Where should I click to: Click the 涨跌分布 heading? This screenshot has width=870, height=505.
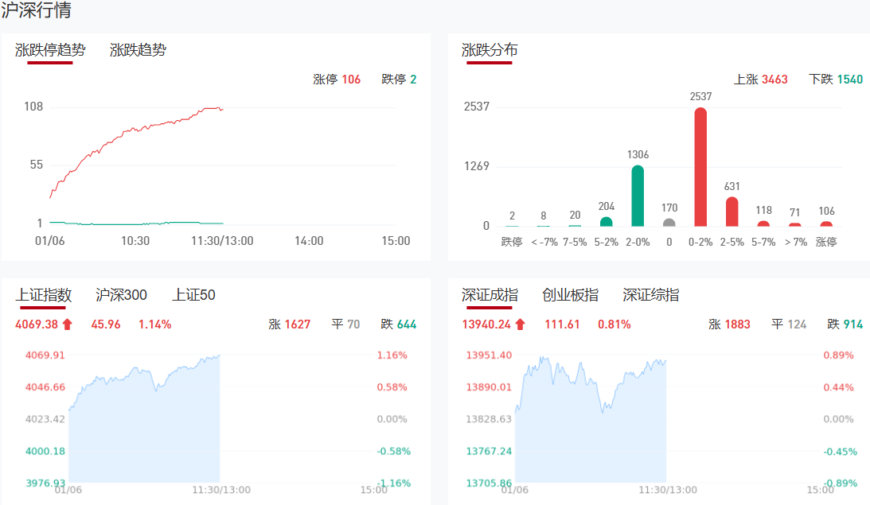click(x=490, y=50)
